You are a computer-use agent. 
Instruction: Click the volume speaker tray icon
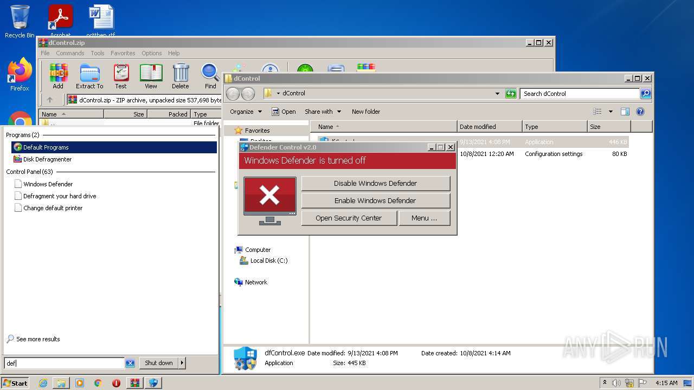[x=616, y=383]
